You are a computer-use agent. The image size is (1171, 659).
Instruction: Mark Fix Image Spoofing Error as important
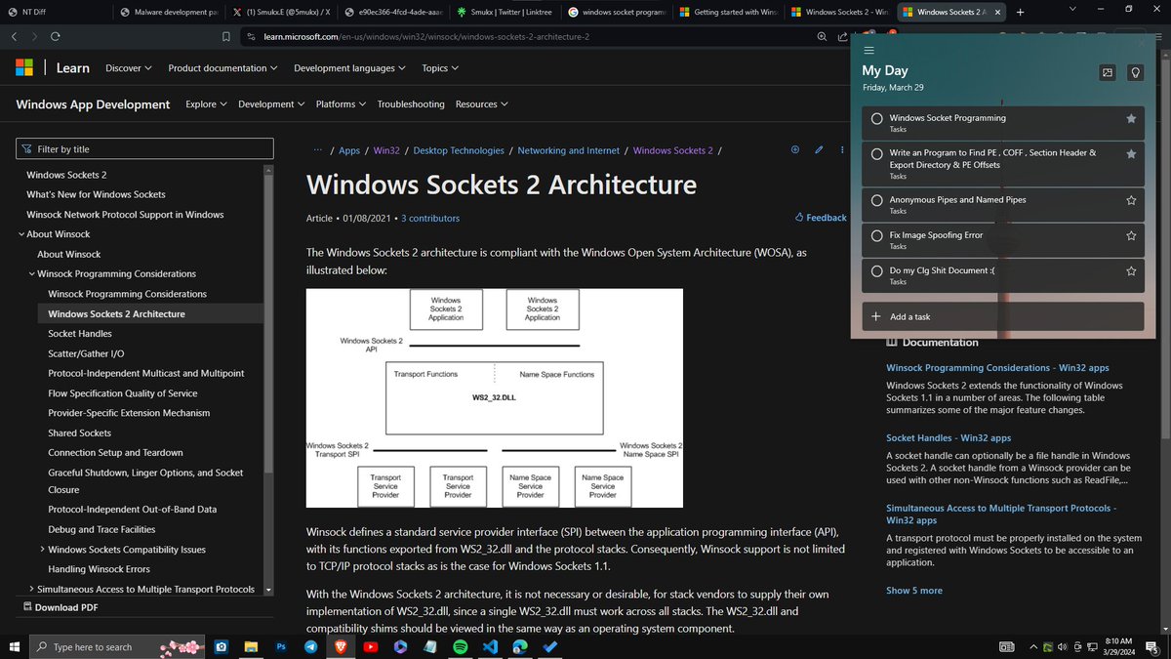pyautogui.click(x=1131, y=235)
